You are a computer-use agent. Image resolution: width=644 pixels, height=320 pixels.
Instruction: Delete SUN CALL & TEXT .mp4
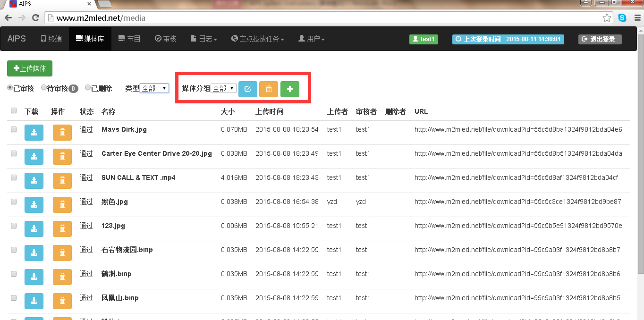pos(62,181)
